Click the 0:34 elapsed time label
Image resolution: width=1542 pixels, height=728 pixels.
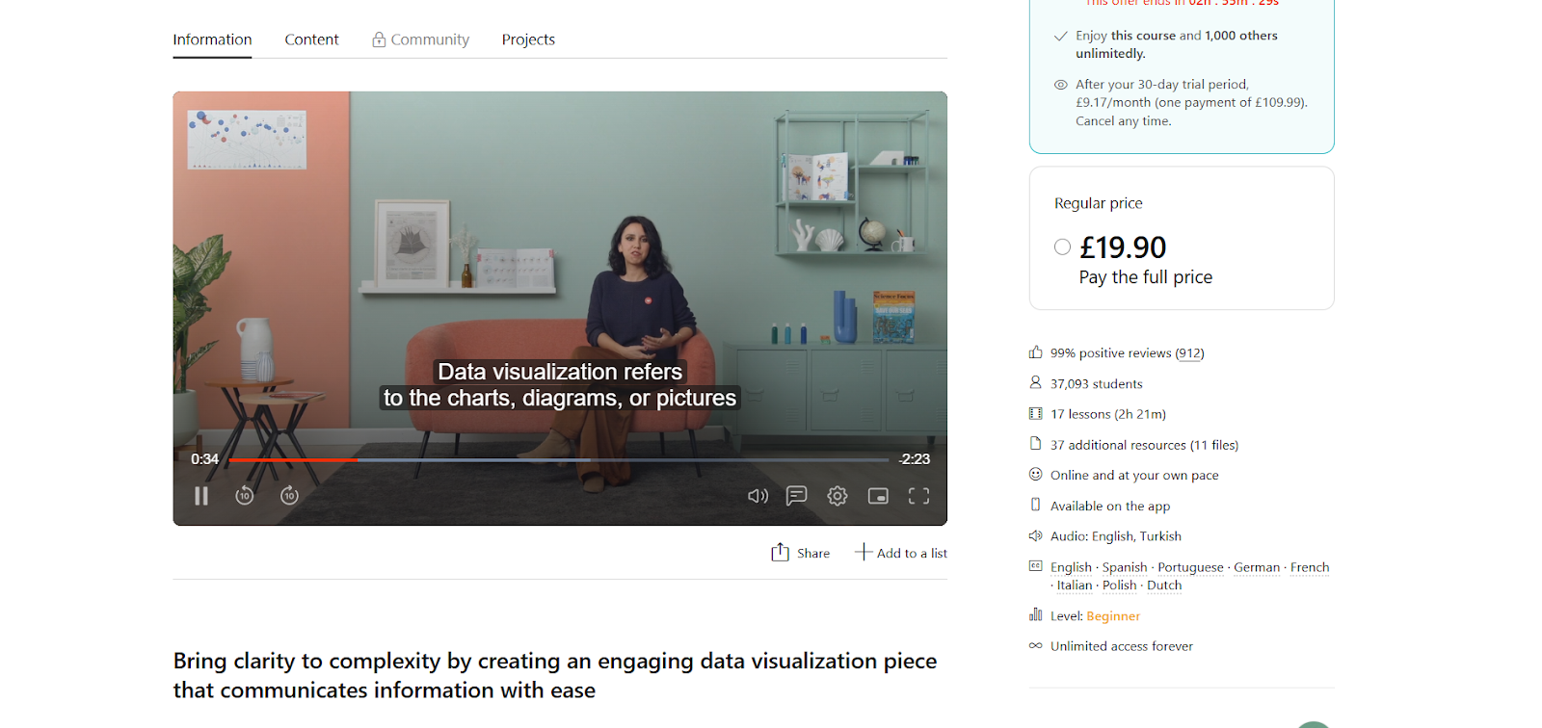(204, 459)
